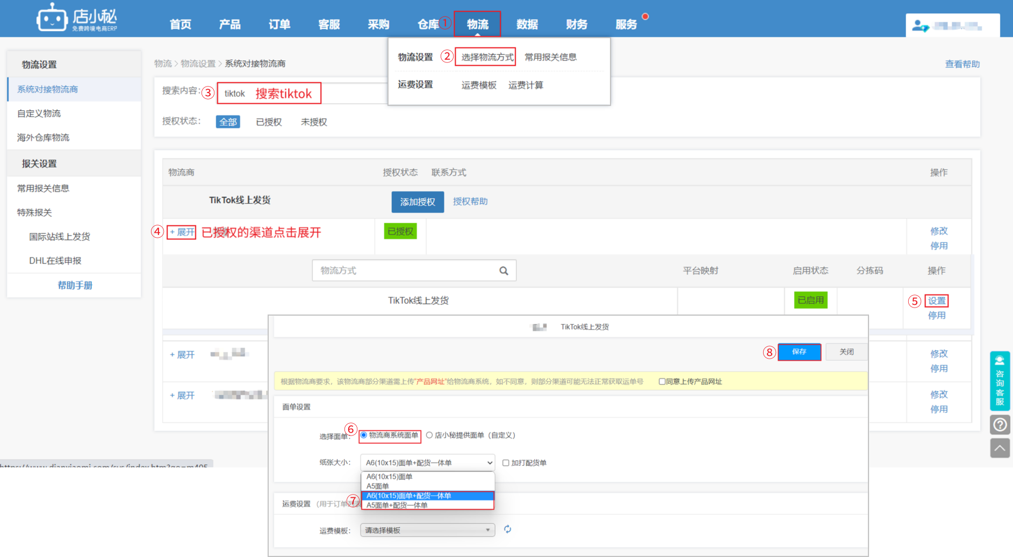
Task: Select 选择物流方式 in dropdown menu
Action: [x=487, y=57]
